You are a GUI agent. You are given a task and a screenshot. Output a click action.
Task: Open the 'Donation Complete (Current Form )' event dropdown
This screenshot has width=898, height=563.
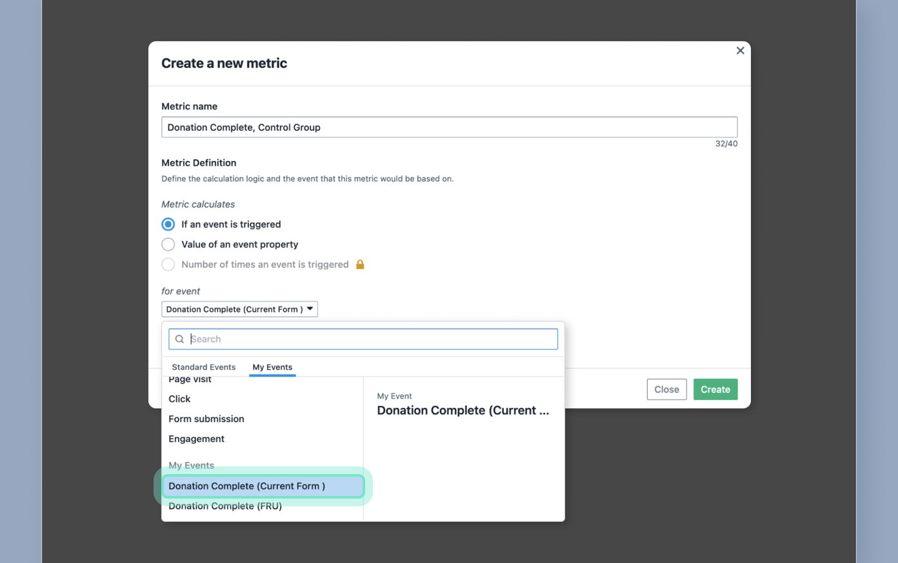(x=239, y=309)
